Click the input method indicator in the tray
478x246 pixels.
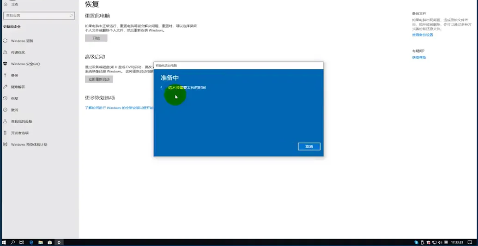[x=446, y=242]
